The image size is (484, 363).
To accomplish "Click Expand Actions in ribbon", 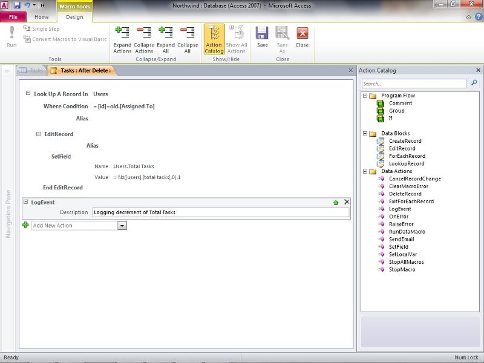I will pos(122,40).
